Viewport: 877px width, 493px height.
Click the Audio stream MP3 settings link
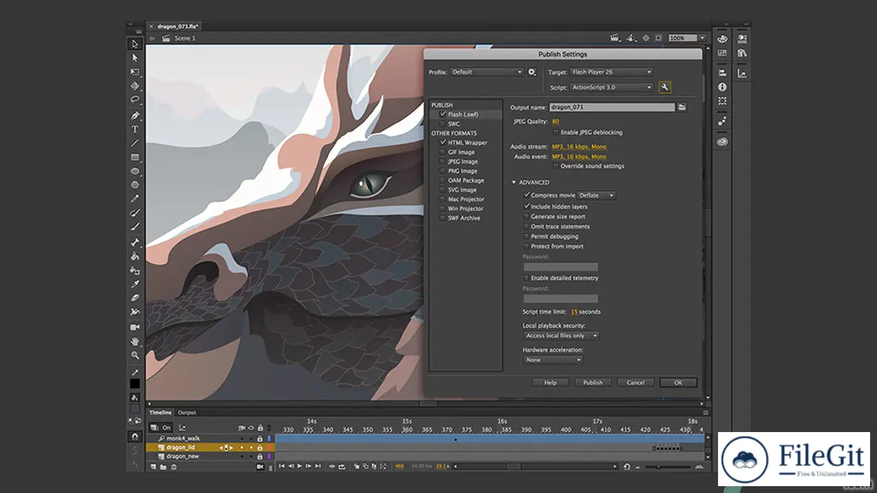(x=579, y=147)
